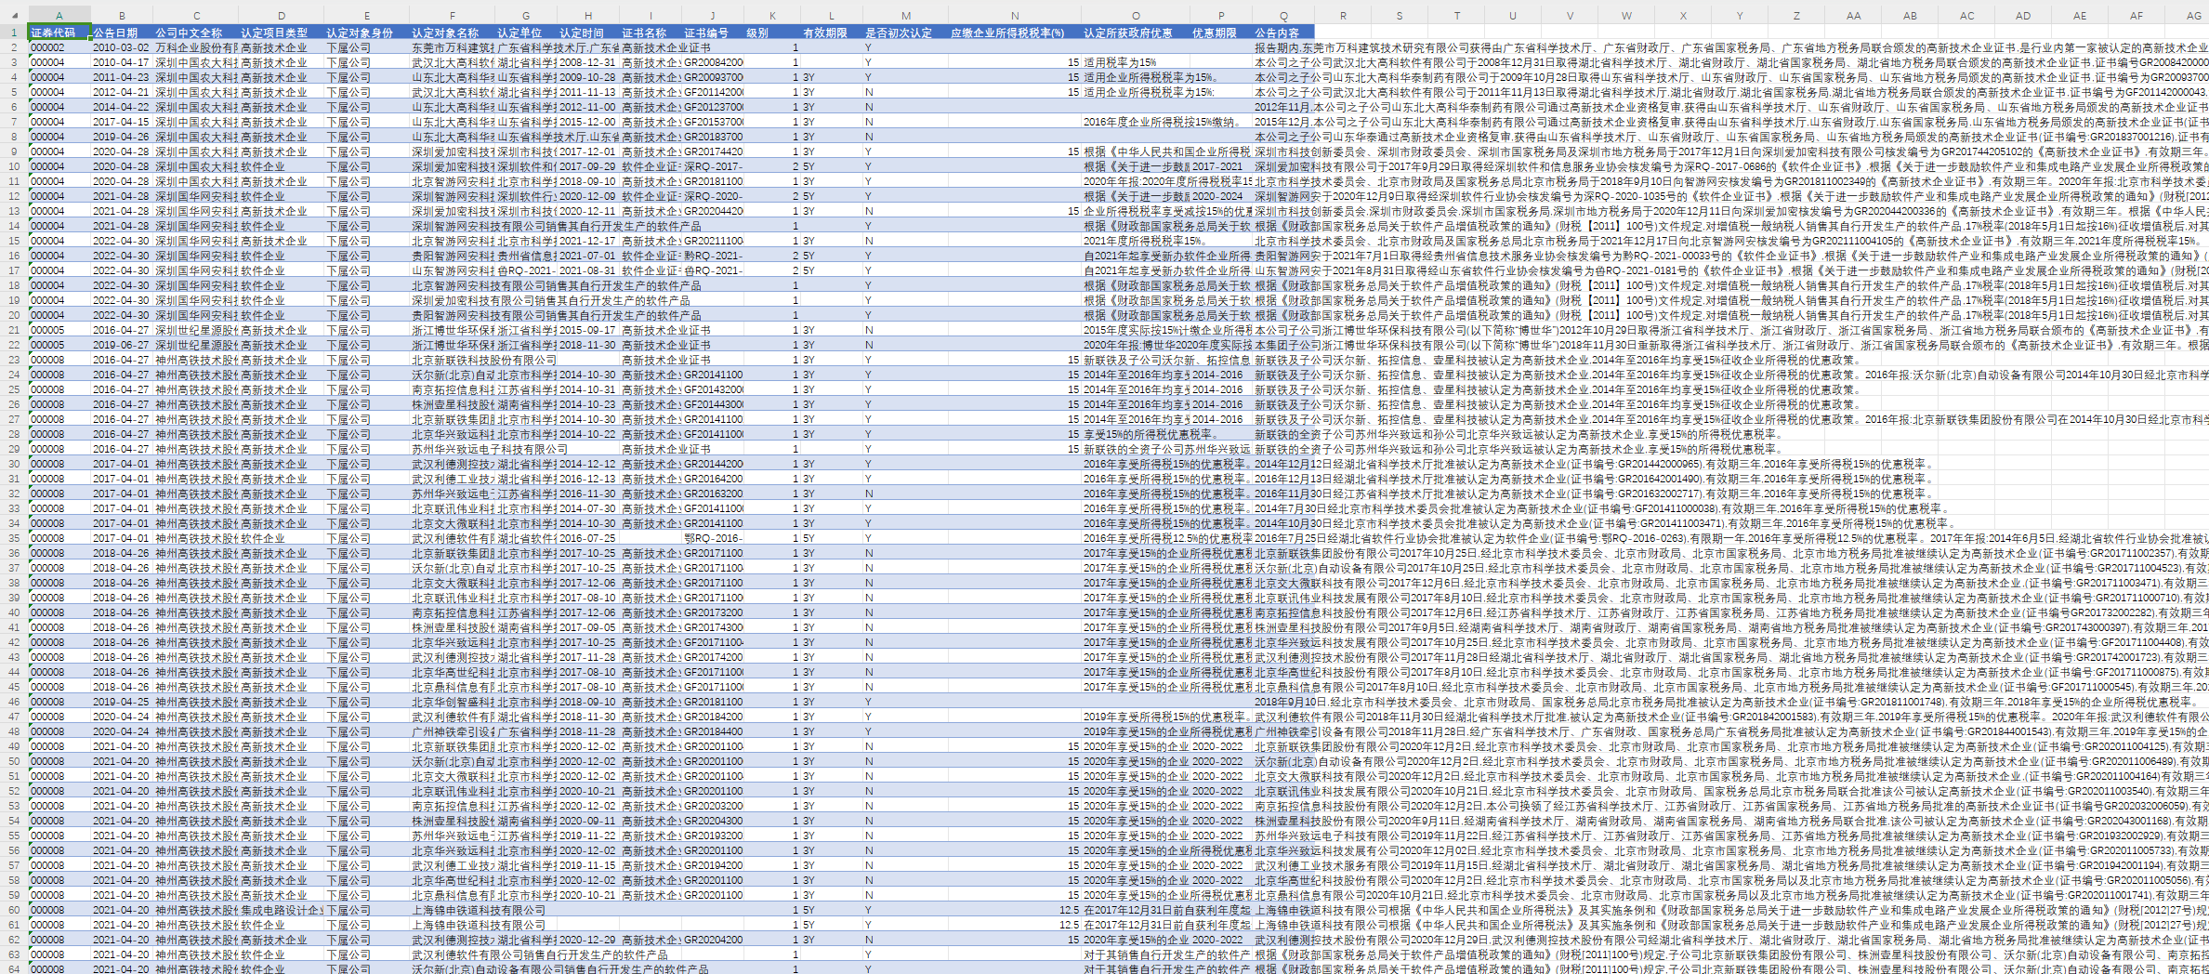The width and height of the screenshot is (2209, 974).
Task: Select the 认定时间 cell 2021-12-17
Action: click(x=588, y=241)
